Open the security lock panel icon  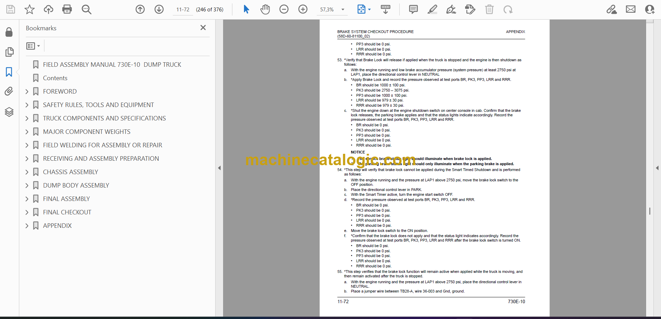9,32
